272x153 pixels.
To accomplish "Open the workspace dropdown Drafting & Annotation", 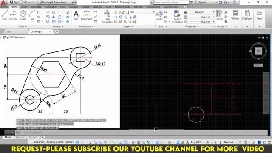I will [56, 2].
